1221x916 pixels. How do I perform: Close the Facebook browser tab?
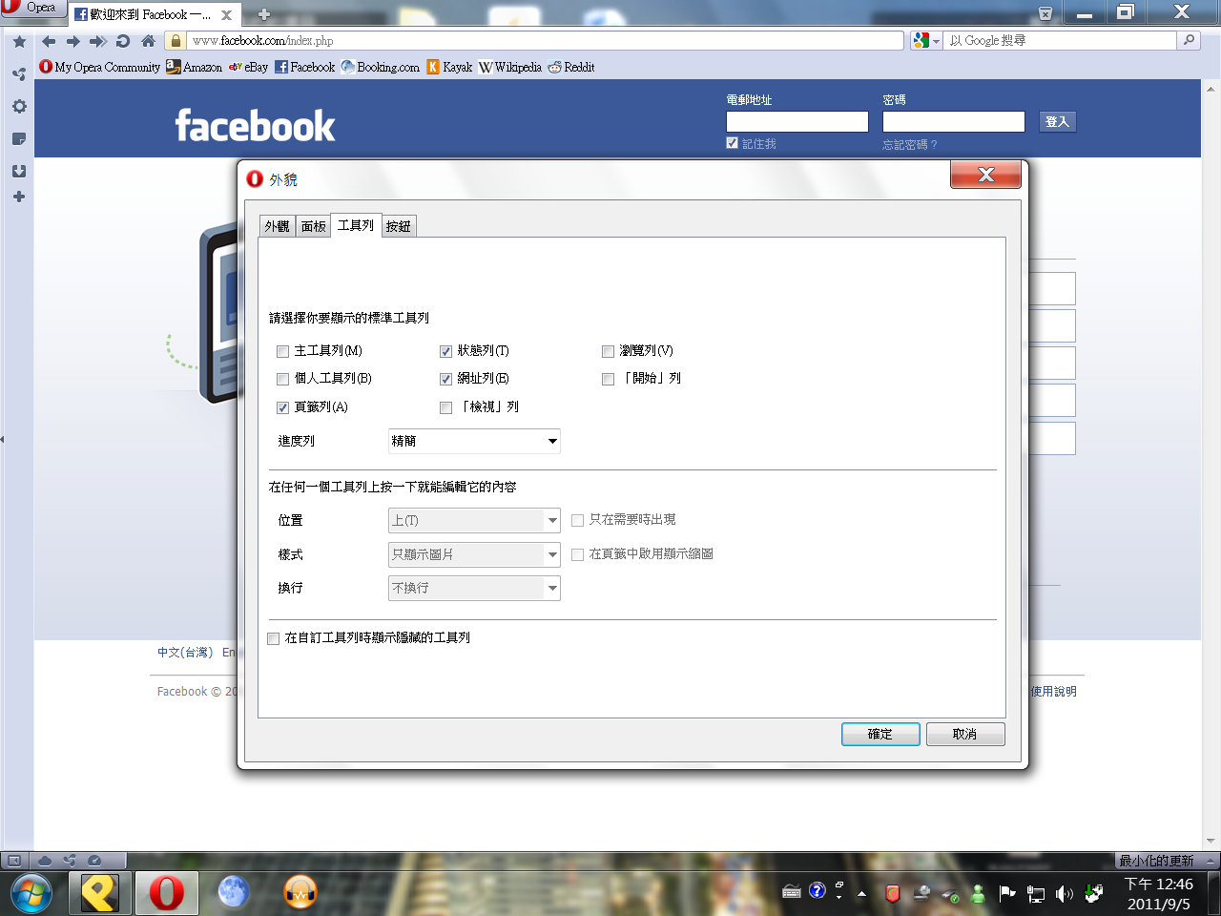point(227,15)
